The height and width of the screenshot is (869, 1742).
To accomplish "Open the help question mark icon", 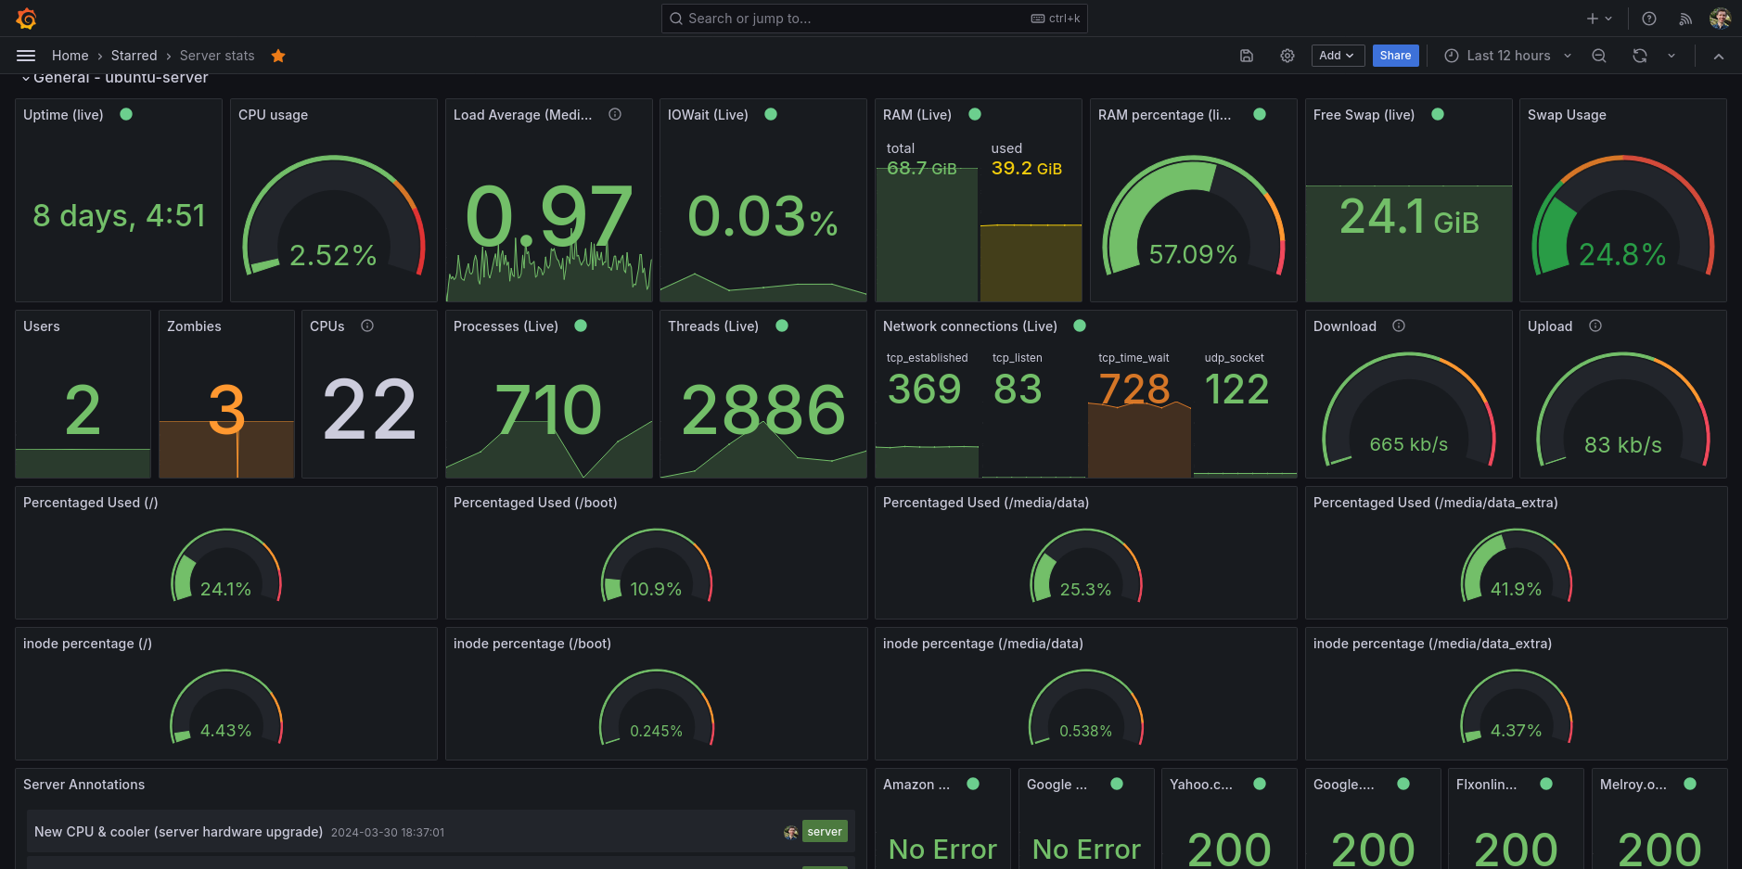I will point(1649,19).
